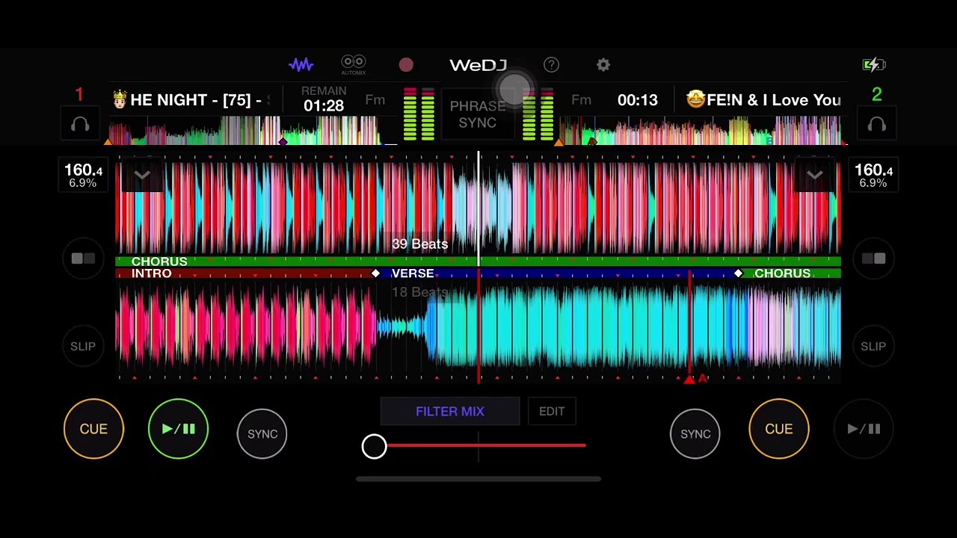Expand deck 1 chevron dropdown

point(142,175)
